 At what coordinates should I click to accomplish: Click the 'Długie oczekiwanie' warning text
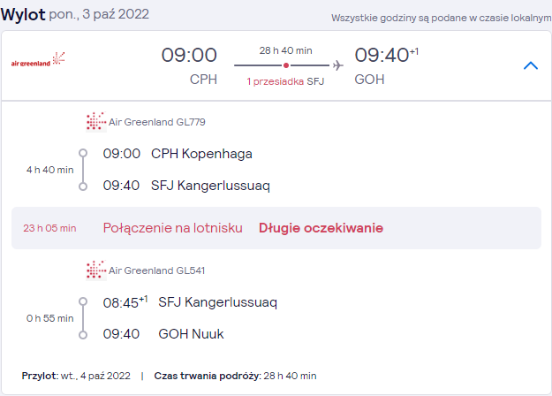coord(321,228)
